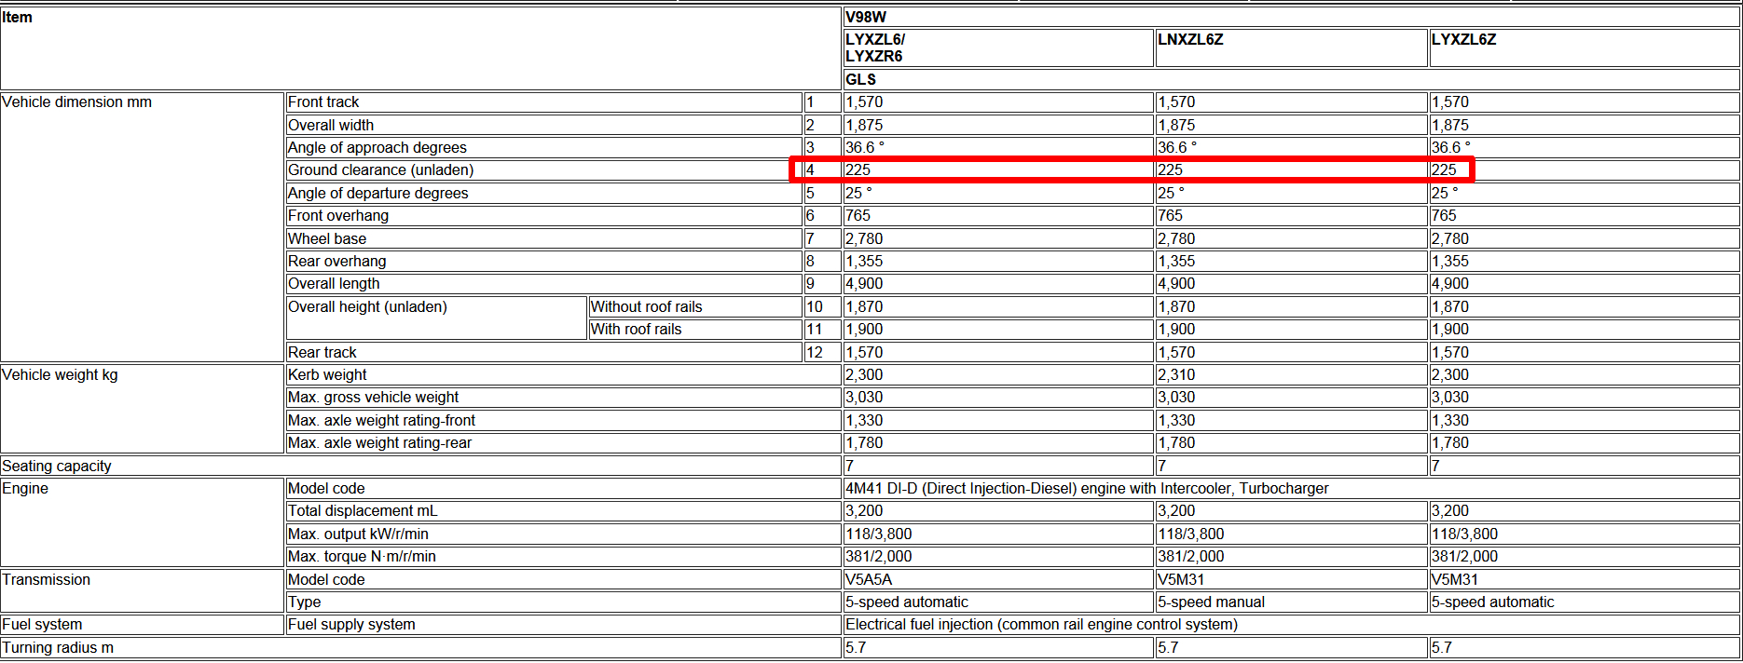This screenshot has width=1743, height=663.
Task: Select the Electrical fuel injection text cell
Action: 1041,625
